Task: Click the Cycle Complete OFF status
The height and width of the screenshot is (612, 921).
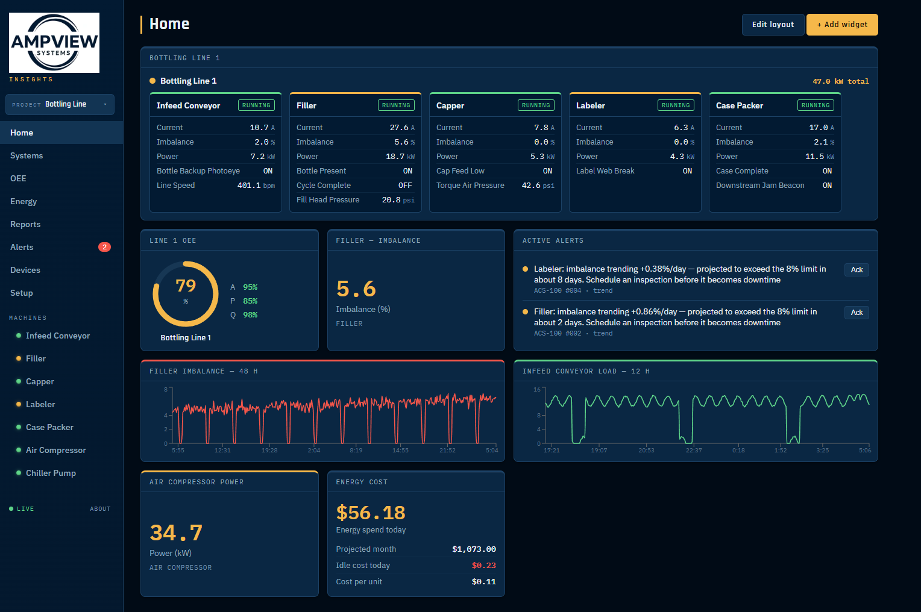Action: click(x=405, y=186)
